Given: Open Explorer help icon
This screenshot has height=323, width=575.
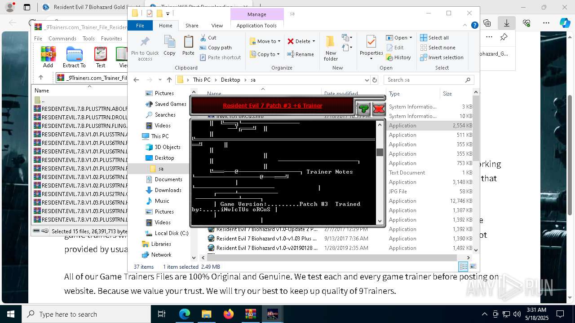Looking at the screenshot, I should (x=475, y=26).
